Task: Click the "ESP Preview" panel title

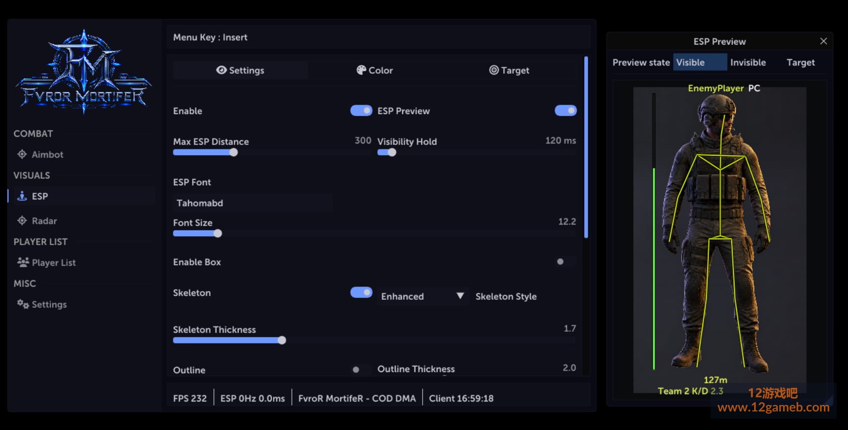Action: coord(719,42)
